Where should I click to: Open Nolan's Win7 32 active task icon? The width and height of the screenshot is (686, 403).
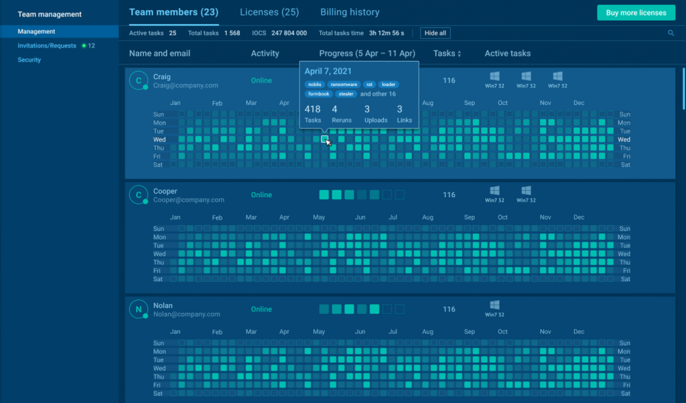pos(494,309)
